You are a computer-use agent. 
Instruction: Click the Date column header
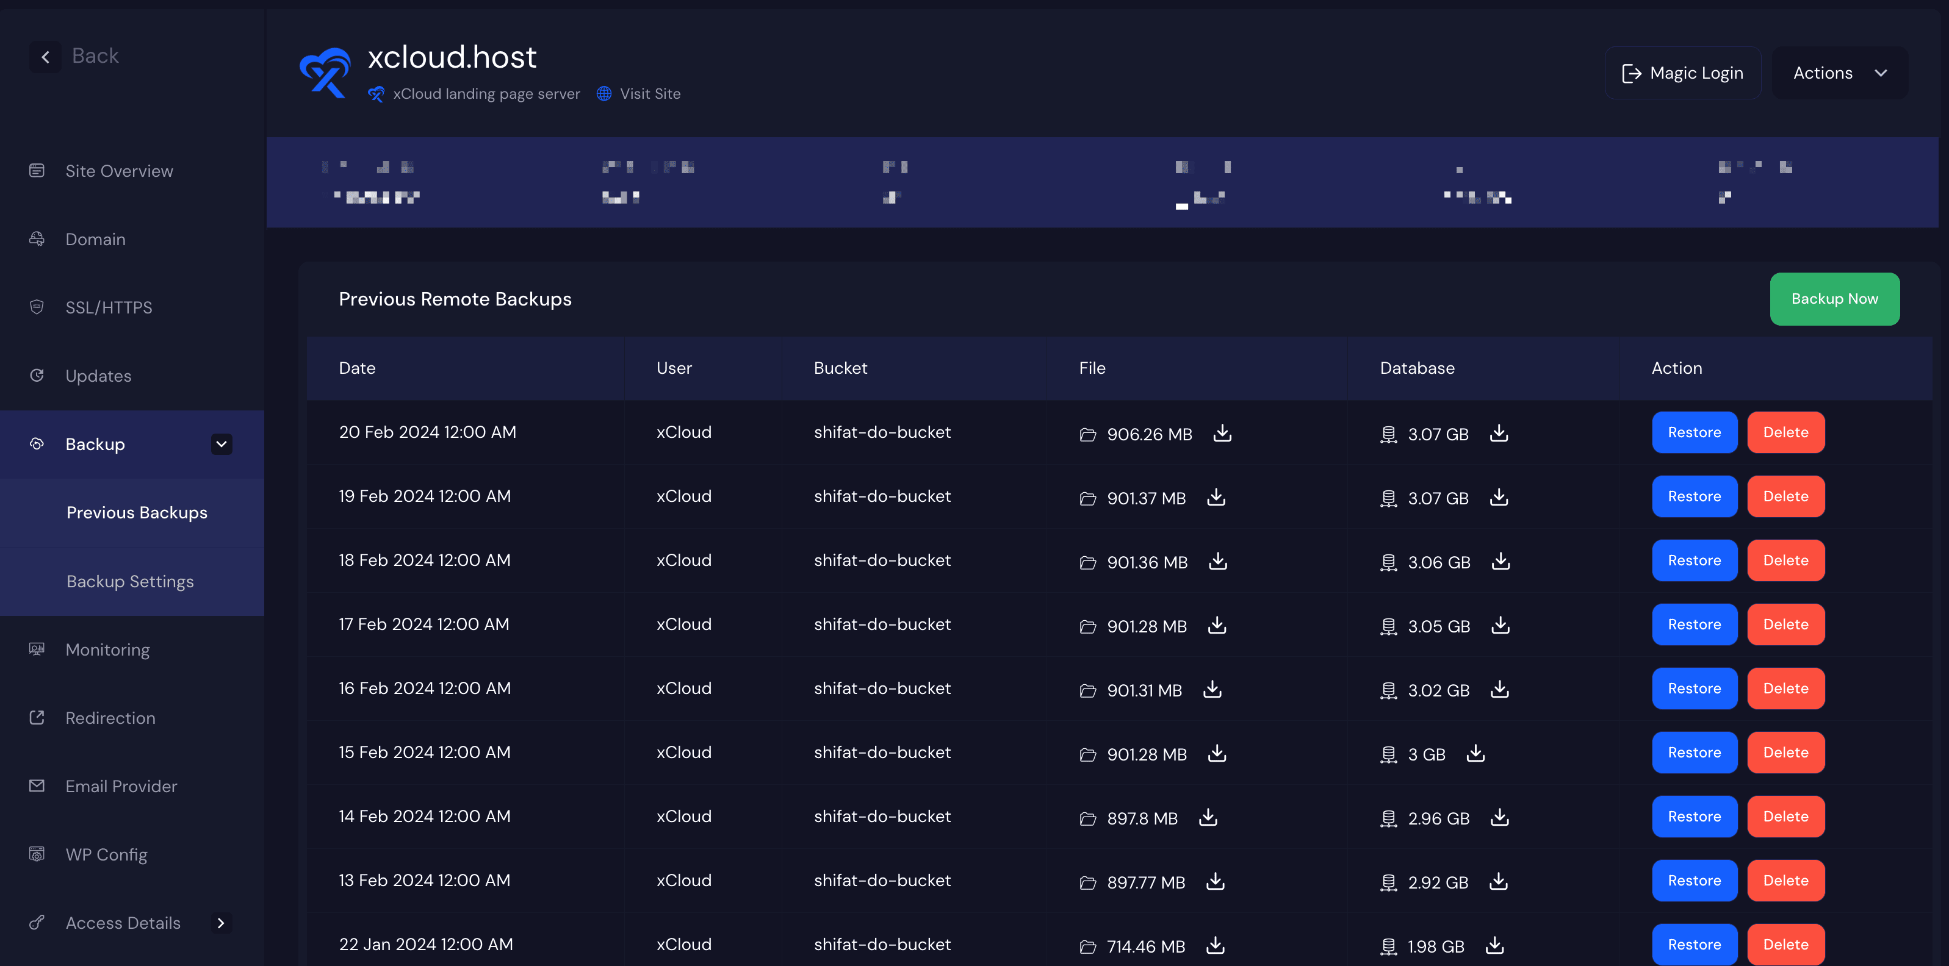coord(357,368)
